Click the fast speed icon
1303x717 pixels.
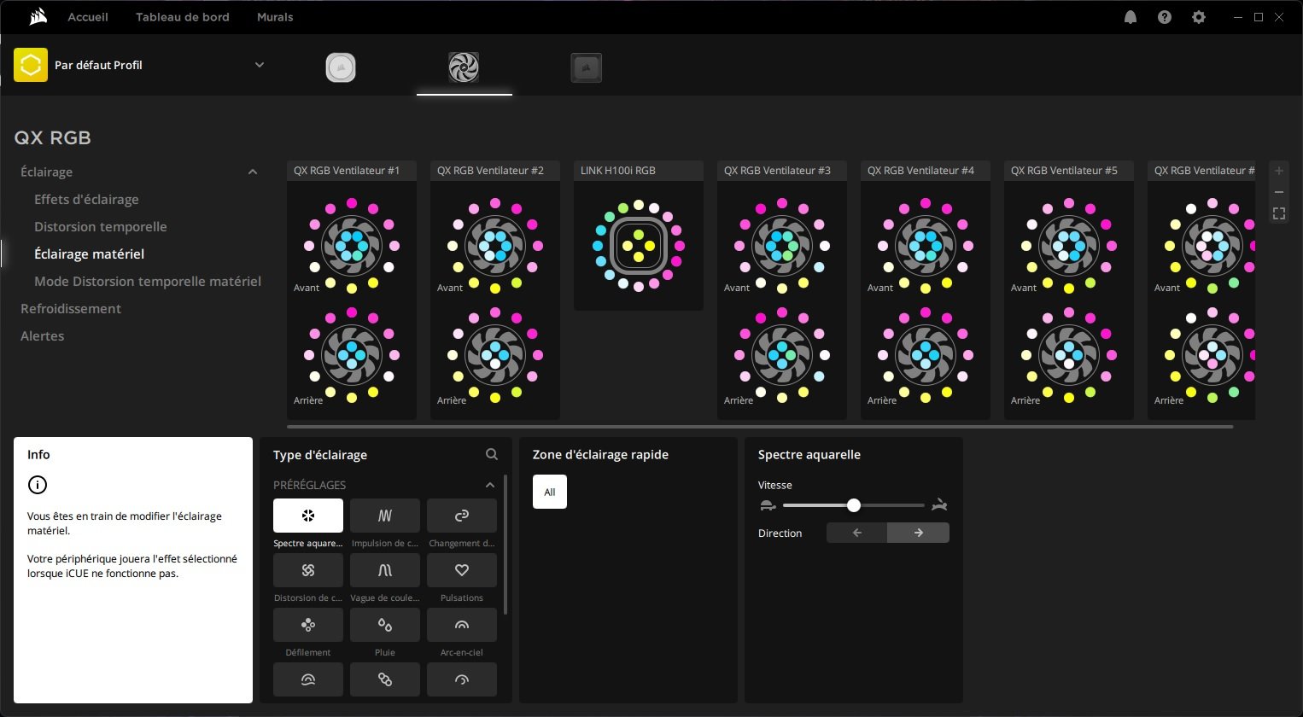(940, 505)
